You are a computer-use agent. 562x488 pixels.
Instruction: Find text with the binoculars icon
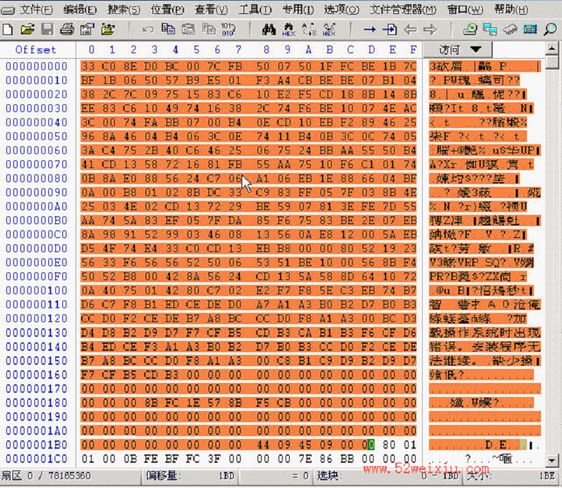click(x=269, y=29)
